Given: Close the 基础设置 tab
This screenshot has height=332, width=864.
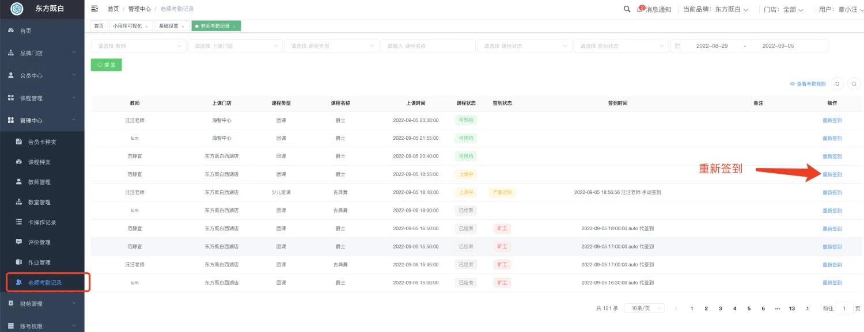Looking at the screenshot, I should (183, 26).
